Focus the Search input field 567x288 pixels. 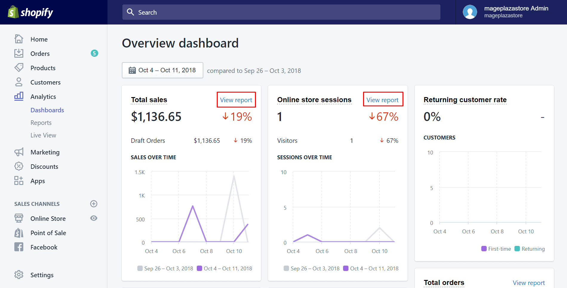point(281,12)
